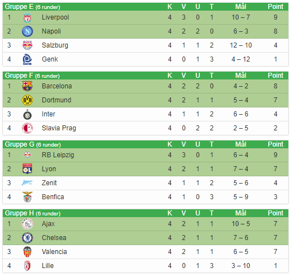Click the Chelsea club badge
The image size is (290, 277).
point(27,238)
